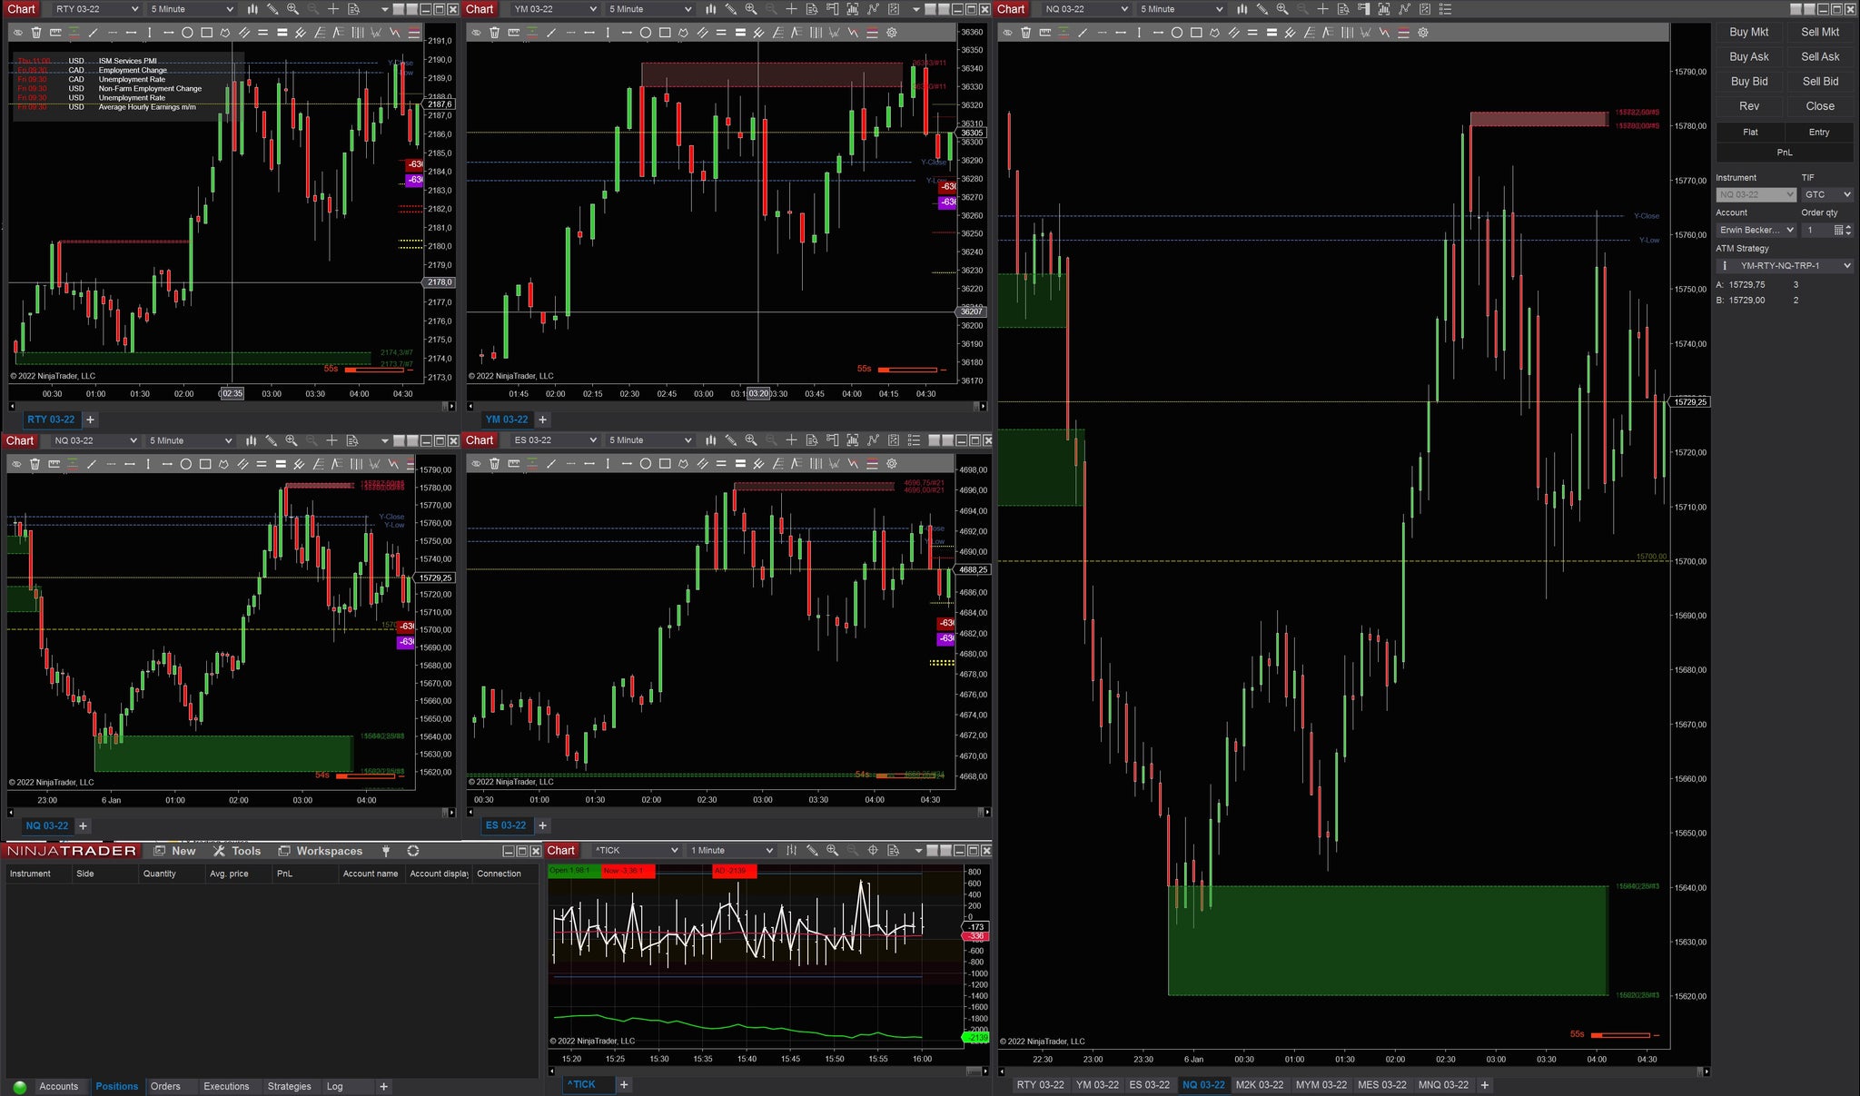Screen dimensions: 1860x1096
Task: Switch to the Orders tab
Action: click(x=165, y=1086)
